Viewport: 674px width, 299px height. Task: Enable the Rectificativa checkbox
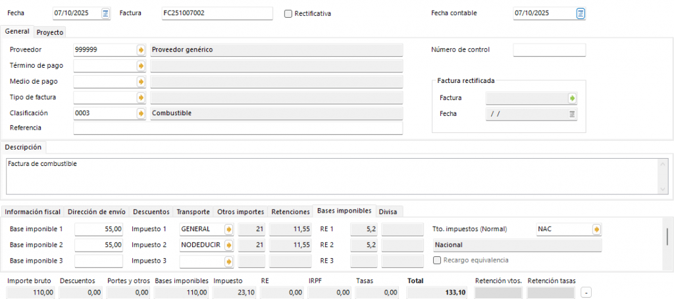pos(288,14)
